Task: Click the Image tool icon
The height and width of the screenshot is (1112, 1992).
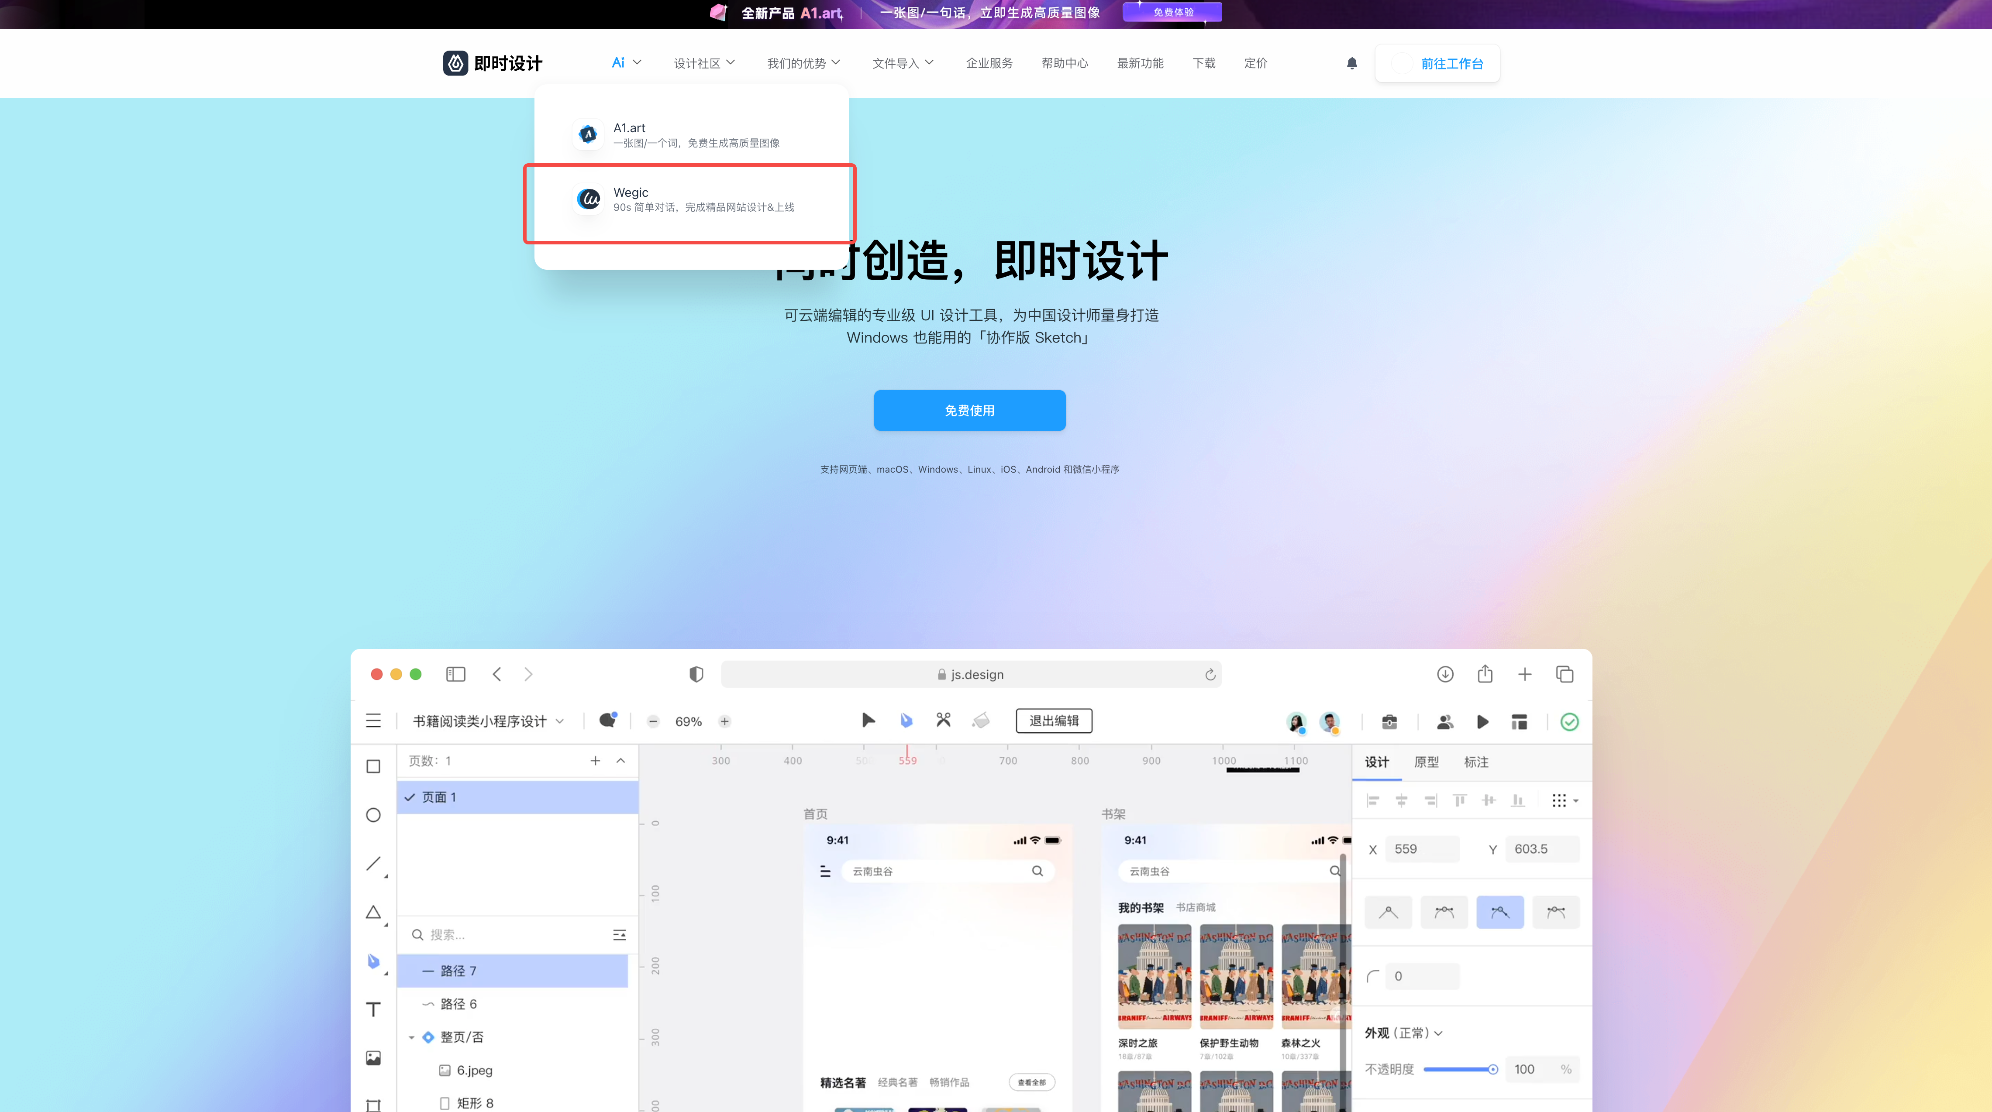Action: tap(373, 1058)
